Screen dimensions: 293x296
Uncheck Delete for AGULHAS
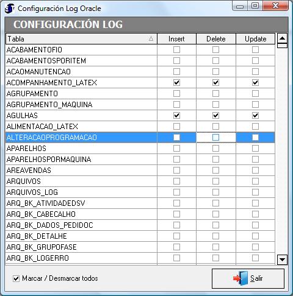pos(215,116)
